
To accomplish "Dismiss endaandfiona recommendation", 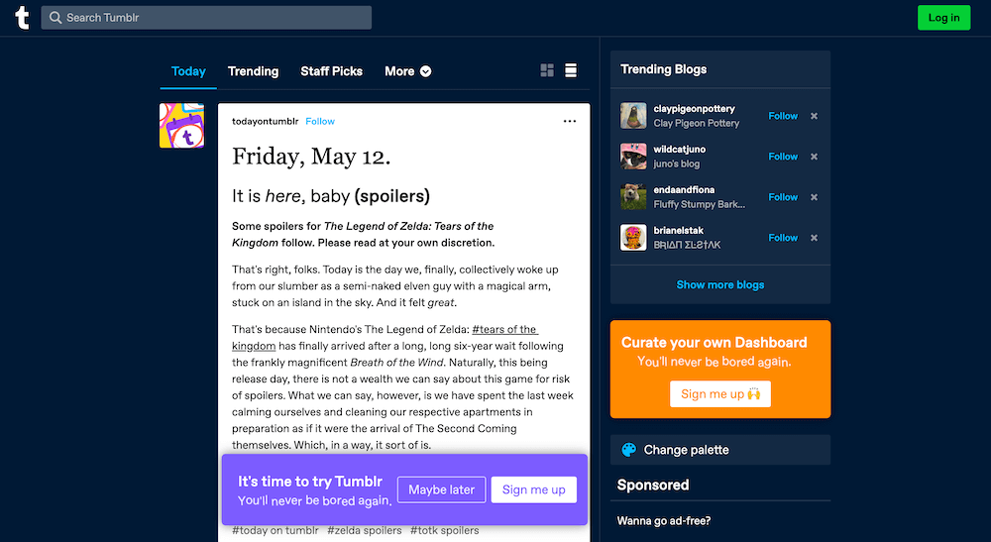I will [x=814, y=197].
